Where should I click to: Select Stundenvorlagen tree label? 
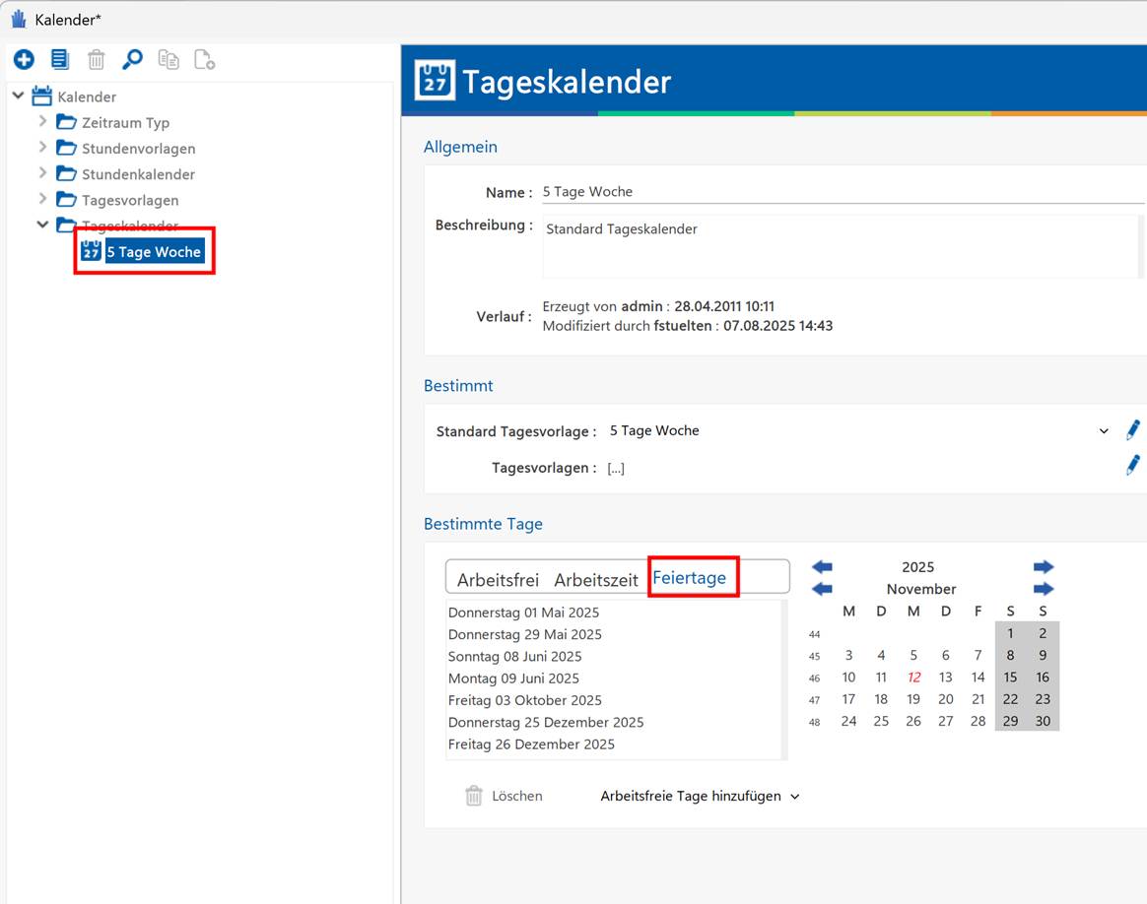coord(138,149)
